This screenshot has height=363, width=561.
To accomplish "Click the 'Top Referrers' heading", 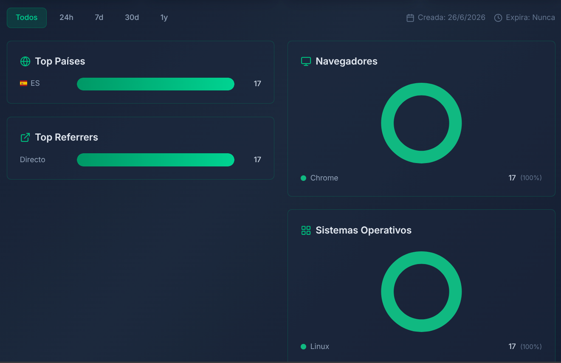I will pyautogui.click(x=66, y=138).
